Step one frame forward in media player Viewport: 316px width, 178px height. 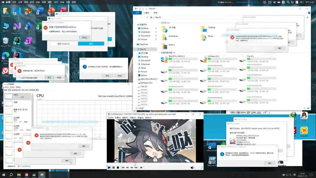coord(141,167)
